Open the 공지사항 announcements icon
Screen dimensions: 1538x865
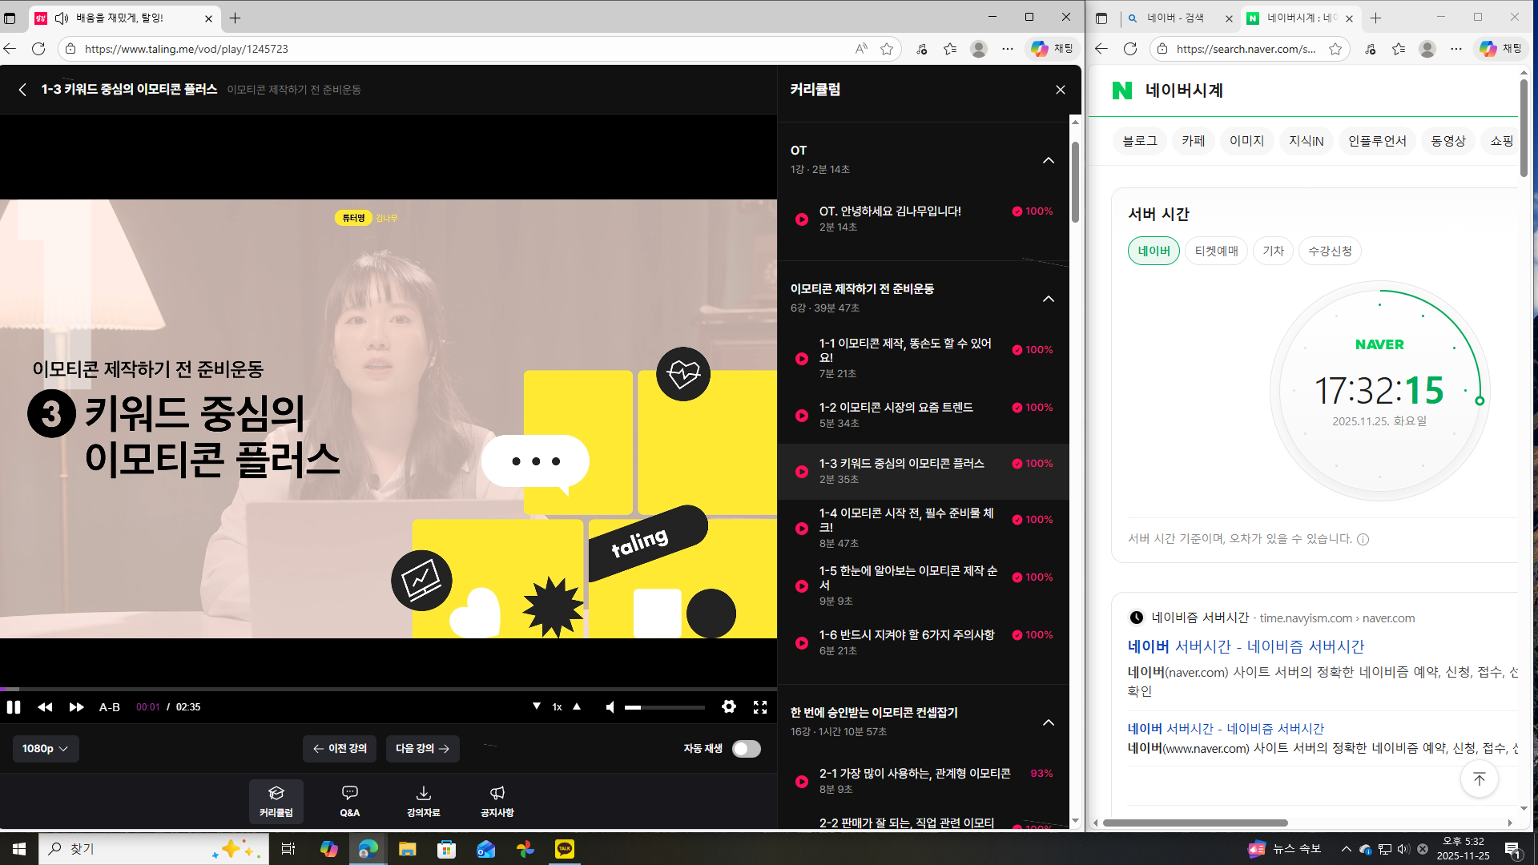(x=497, y=800)
